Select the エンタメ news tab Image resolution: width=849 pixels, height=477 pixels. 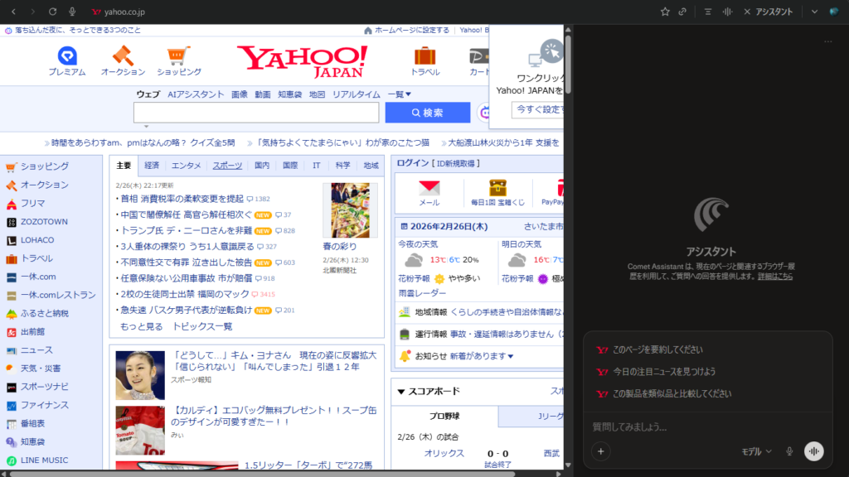(x=186, y=166)
